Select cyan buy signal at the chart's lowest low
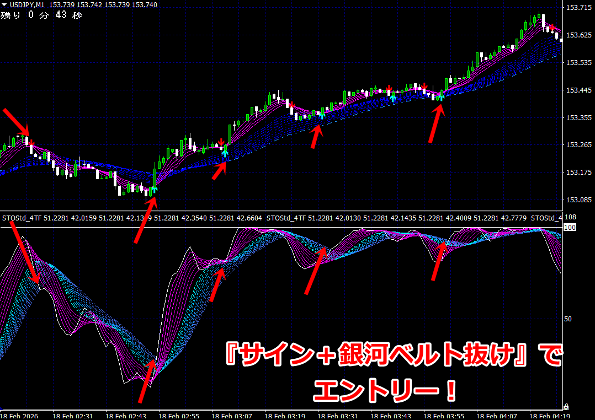This screenshot has width=595, height=420. (x=154, y=189)
